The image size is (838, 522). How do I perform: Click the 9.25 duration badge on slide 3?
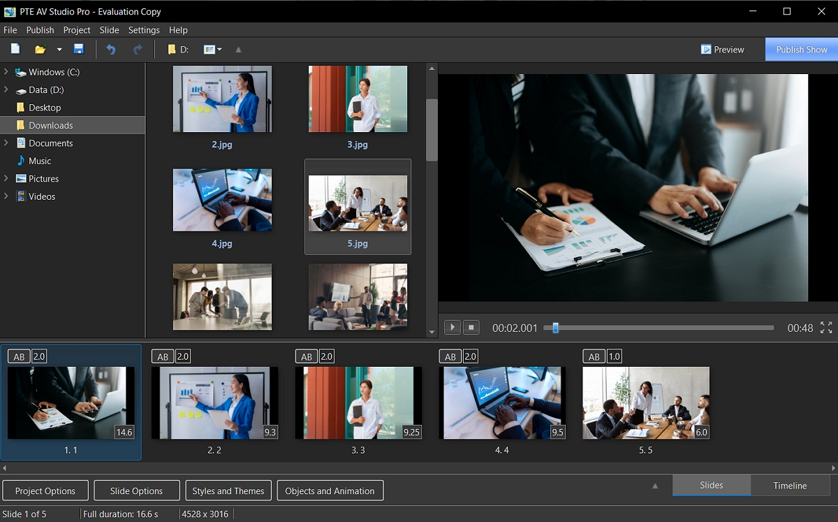[x=412, y=432]
